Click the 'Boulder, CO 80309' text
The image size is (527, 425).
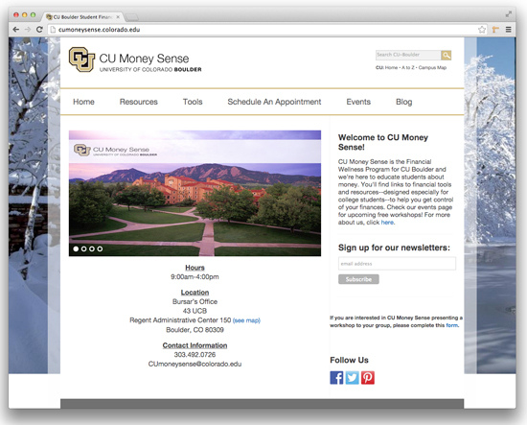(195, 330)
